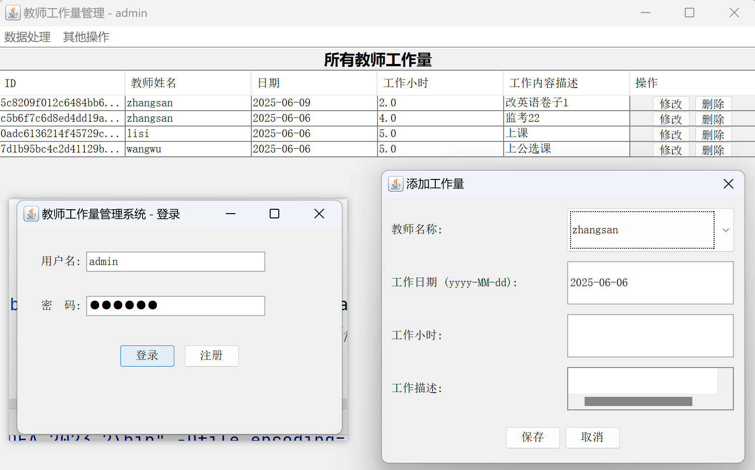This screenshot has width=755, height=470.
Task: Select the 上公选课 description cell
Action: tap(567, 149)
